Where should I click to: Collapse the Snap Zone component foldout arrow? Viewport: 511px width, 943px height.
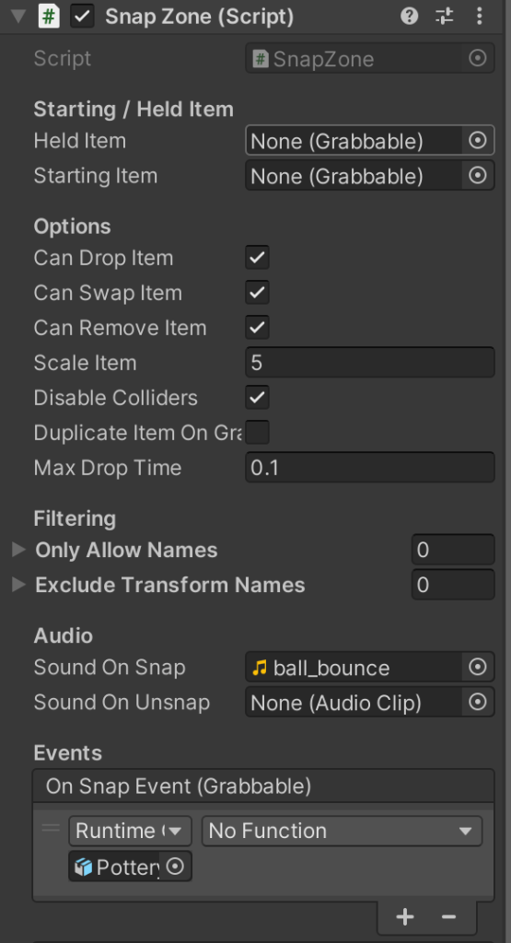click(18, 17)
